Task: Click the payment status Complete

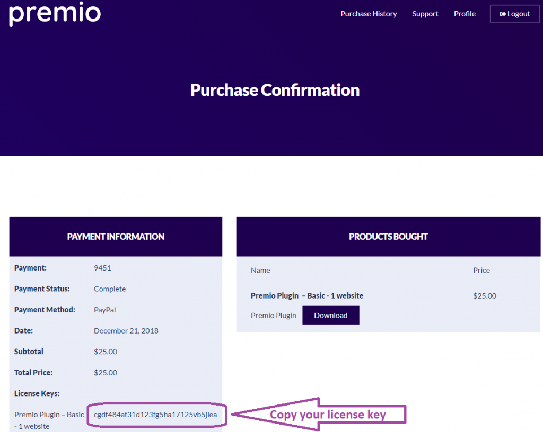Action: pyautogui.click(x=110, y=289)
